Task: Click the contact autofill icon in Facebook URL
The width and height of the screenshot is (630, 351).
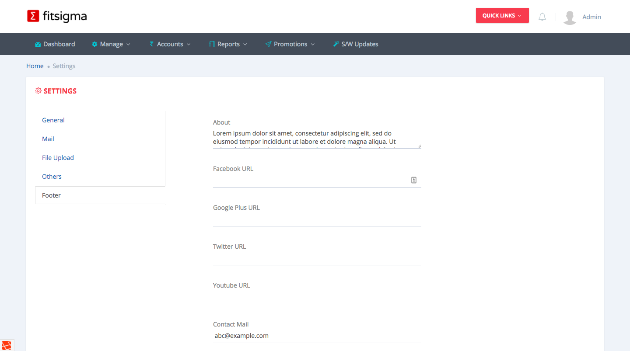Action: coord(413,180)
